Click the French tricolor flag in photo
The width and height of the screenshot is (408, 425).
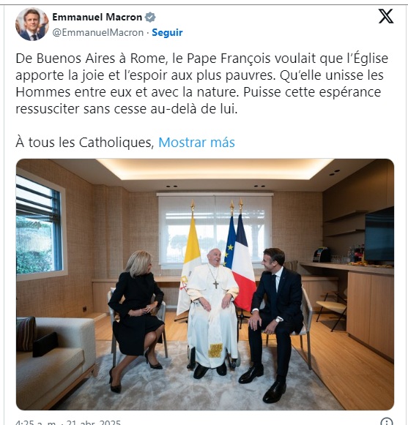coord(244,263)
